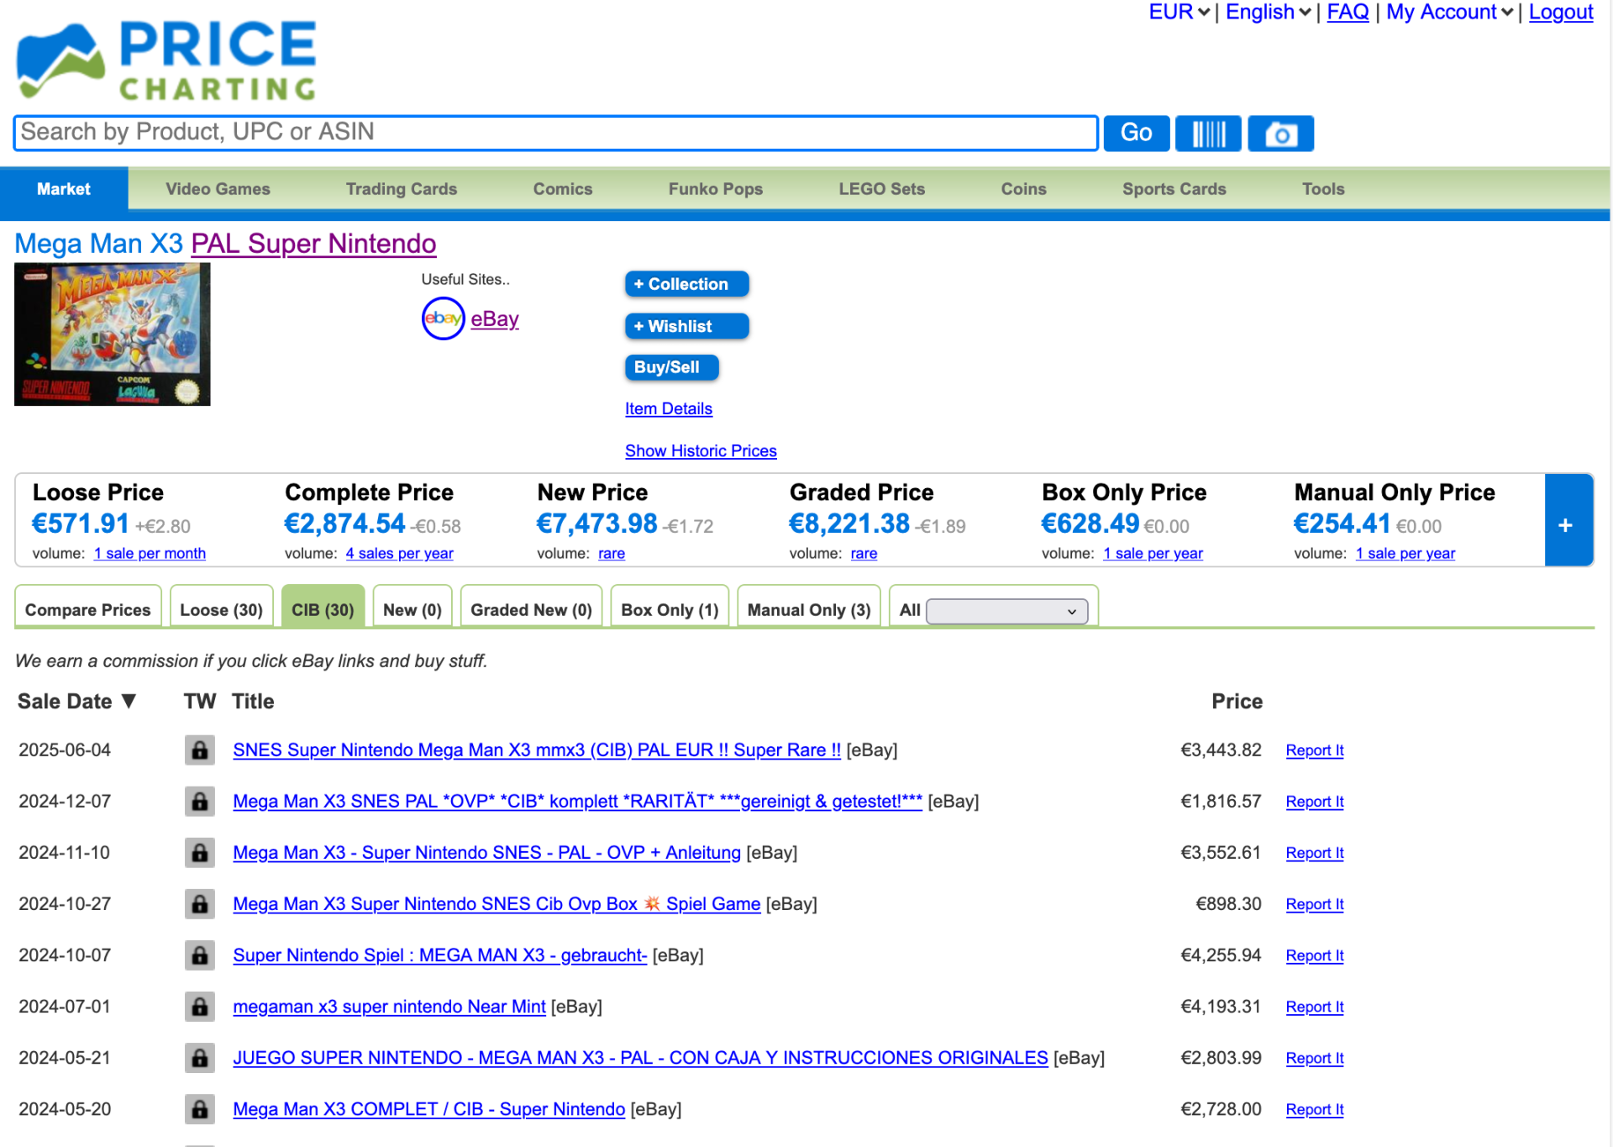Screen dimensions: 1613x1147
Task: Click the PriceCharting logo
Action: click(x=166, y=61)
